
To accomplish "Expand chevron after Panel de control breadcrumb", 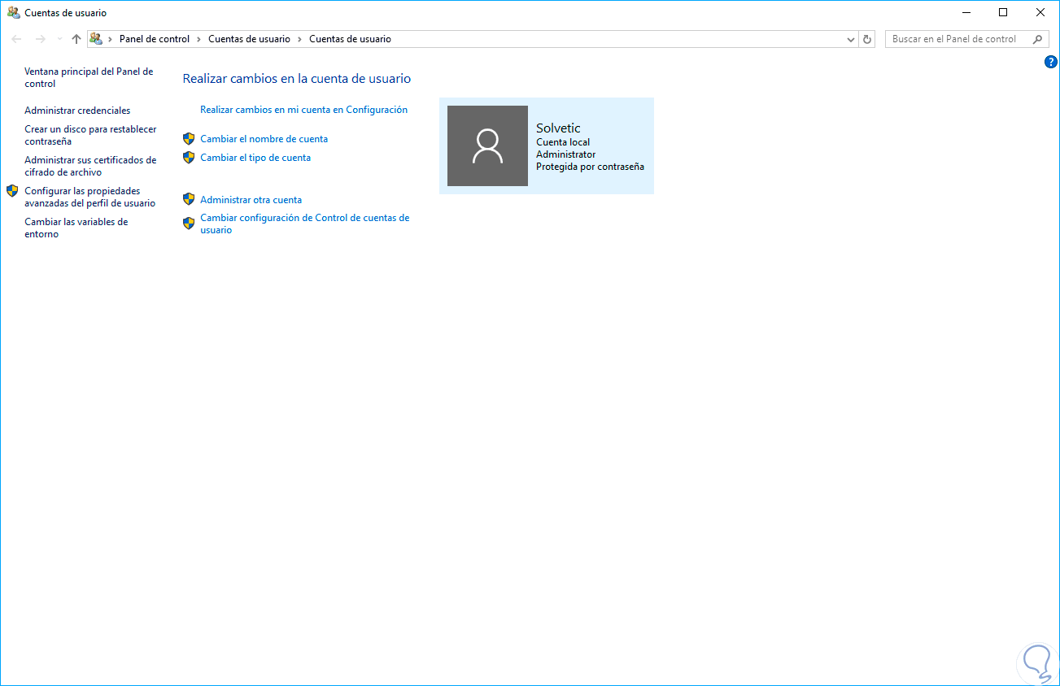I will 199,39.
